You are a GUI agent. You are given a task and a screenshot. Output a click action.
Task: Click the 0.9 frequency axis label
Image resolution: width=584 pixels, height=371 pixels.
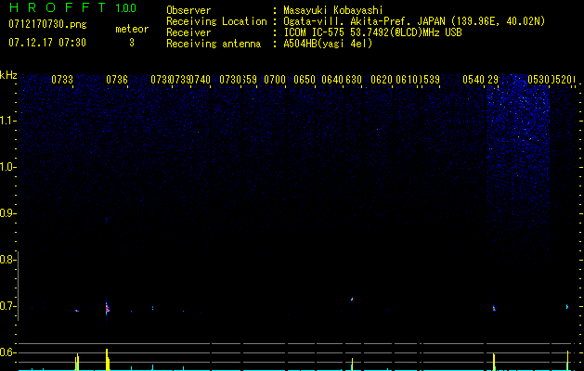click(x=7, y=213)
